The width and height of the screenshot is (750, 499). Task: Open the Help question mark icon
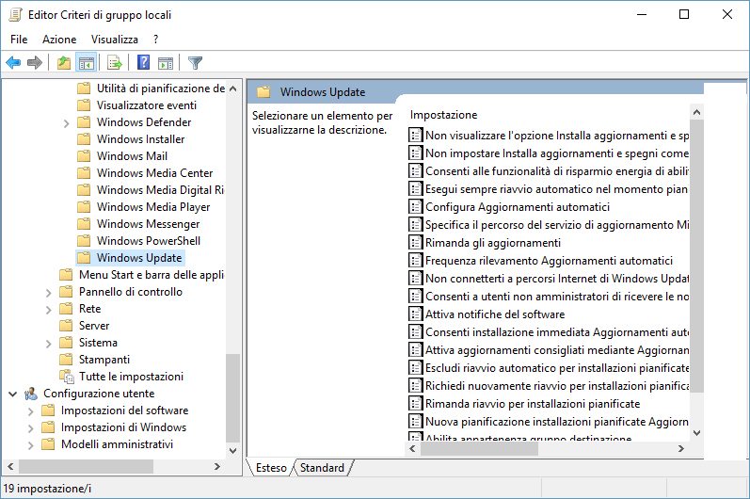[143, 63]
